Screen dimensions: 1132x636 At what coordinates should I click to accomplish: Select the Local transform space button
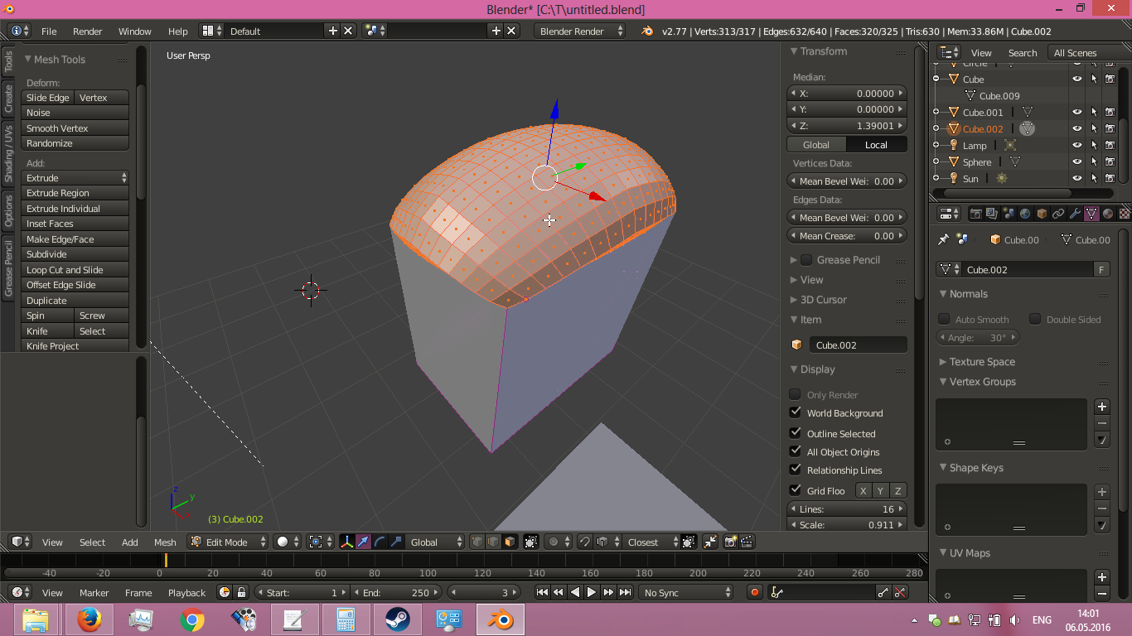click(x=877, y=144)
